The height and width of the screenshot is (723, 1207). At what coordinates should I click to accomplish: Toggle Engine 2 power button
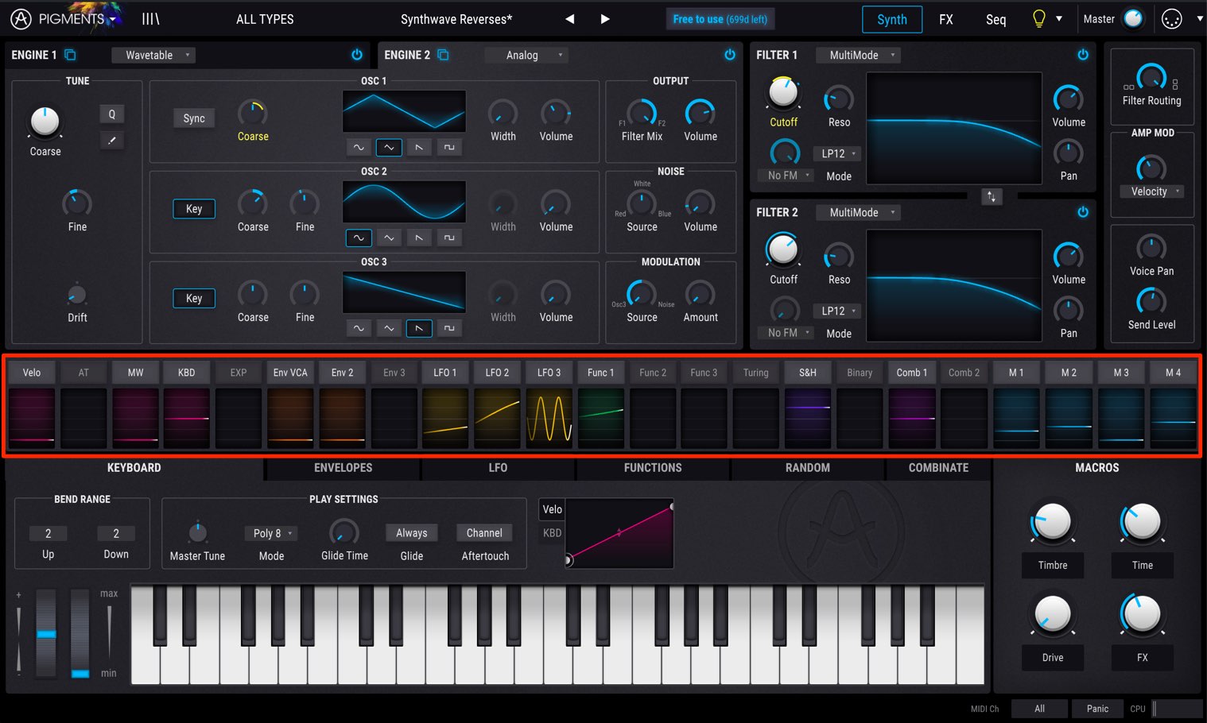pos(730,55)
